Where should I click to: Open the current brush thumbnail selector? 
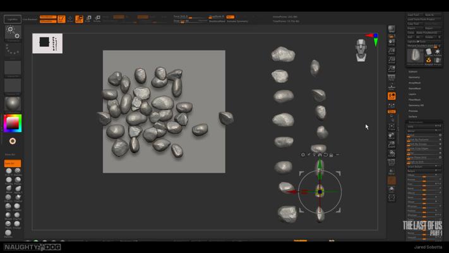click(x=13, y=32)
